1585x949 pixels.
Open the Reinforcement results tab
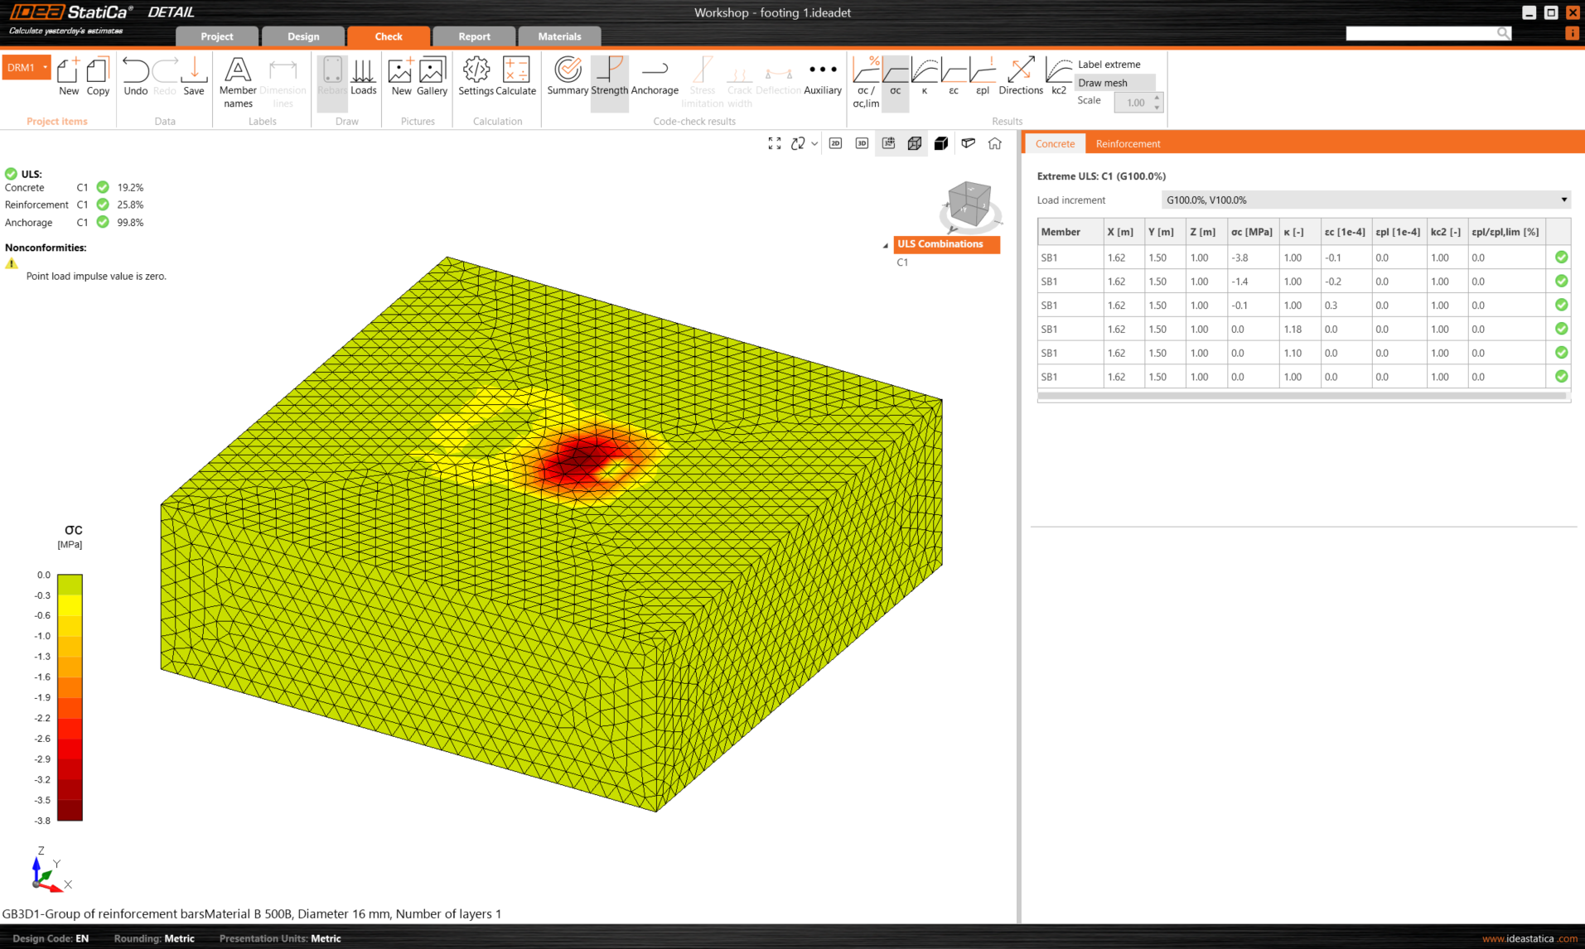click(x=1128, y=143)
